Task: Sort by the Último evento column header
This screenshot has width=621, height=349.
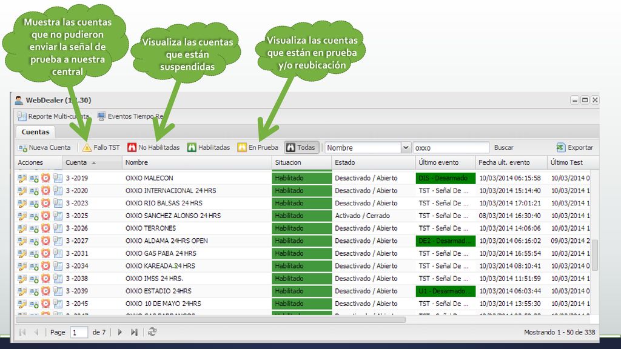Action: coord(446,162)
